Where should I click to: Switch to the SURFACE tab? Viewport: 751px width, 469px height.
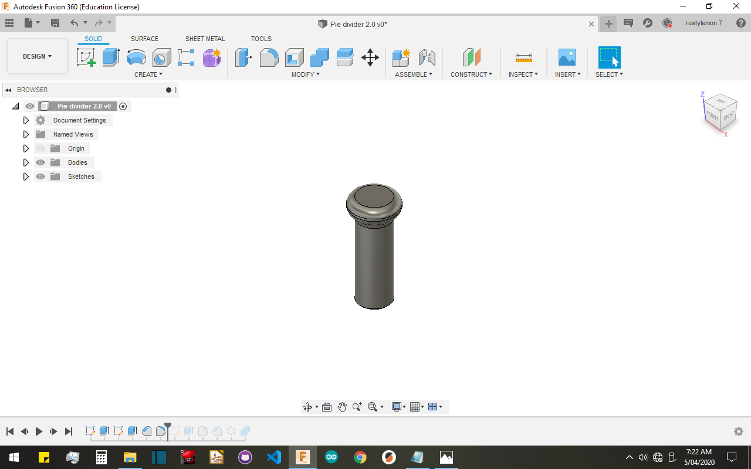tap(144, 39)
